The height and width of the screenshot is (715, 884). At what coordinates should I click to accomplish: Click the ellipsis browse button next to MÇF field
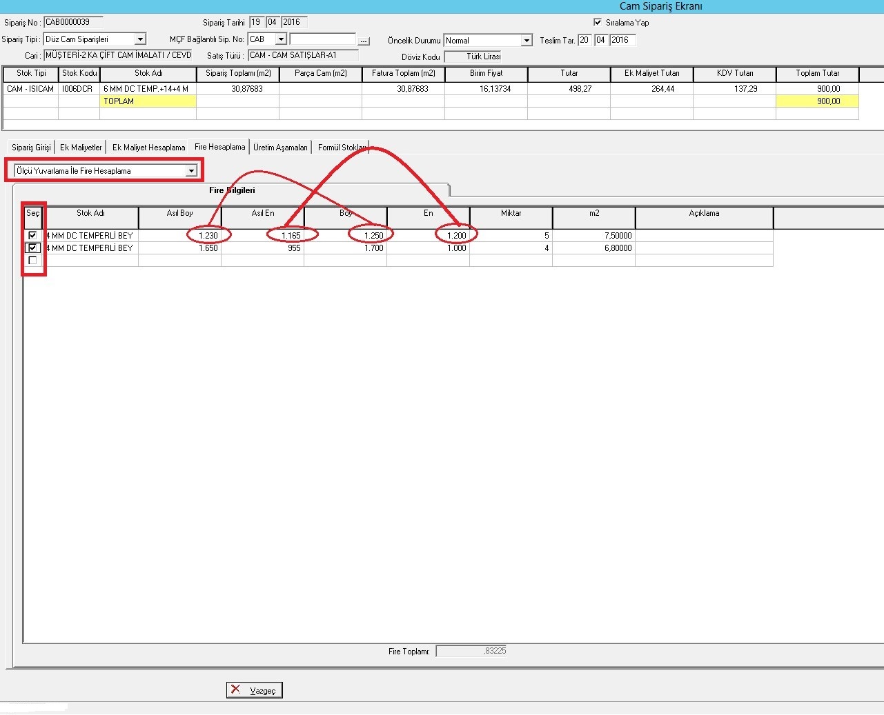364,41
